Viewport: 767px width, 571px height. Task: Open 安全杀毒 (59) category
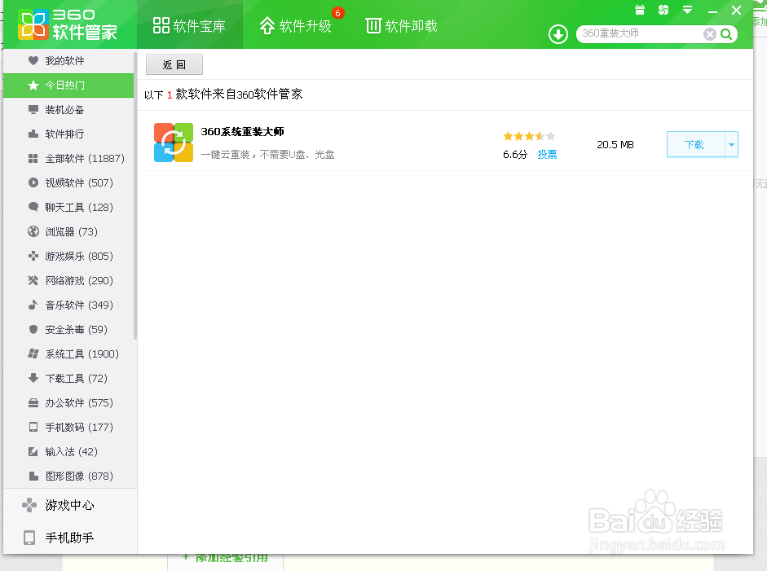pos(68,330)
